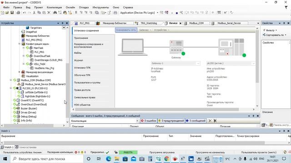The width and height of the screenshot is (291, 163).
Task: Open the File menu
Action: coord(6,7)
